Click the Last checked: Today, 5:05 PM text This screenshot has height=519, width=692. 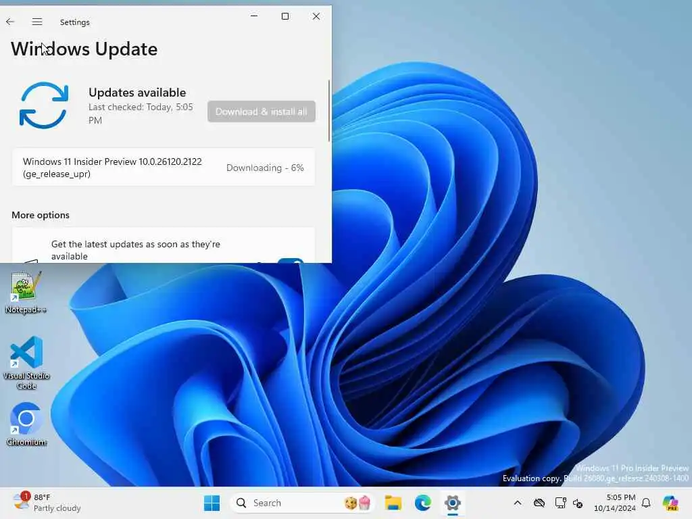point(141,114)
